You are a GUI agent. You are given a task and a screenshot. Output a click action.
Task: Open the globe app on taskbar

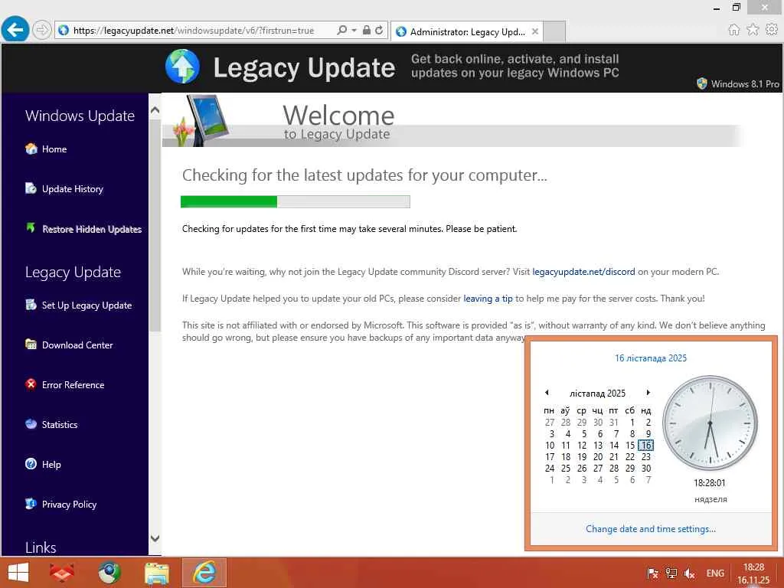[109, 573]
